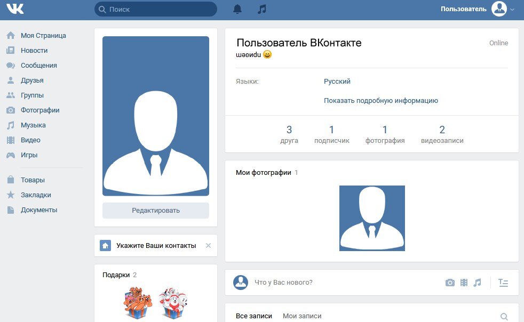The height and width of the screenshot is (322, 524).
Task: Attach a photo using the camera icon
Action: point(450,283)
